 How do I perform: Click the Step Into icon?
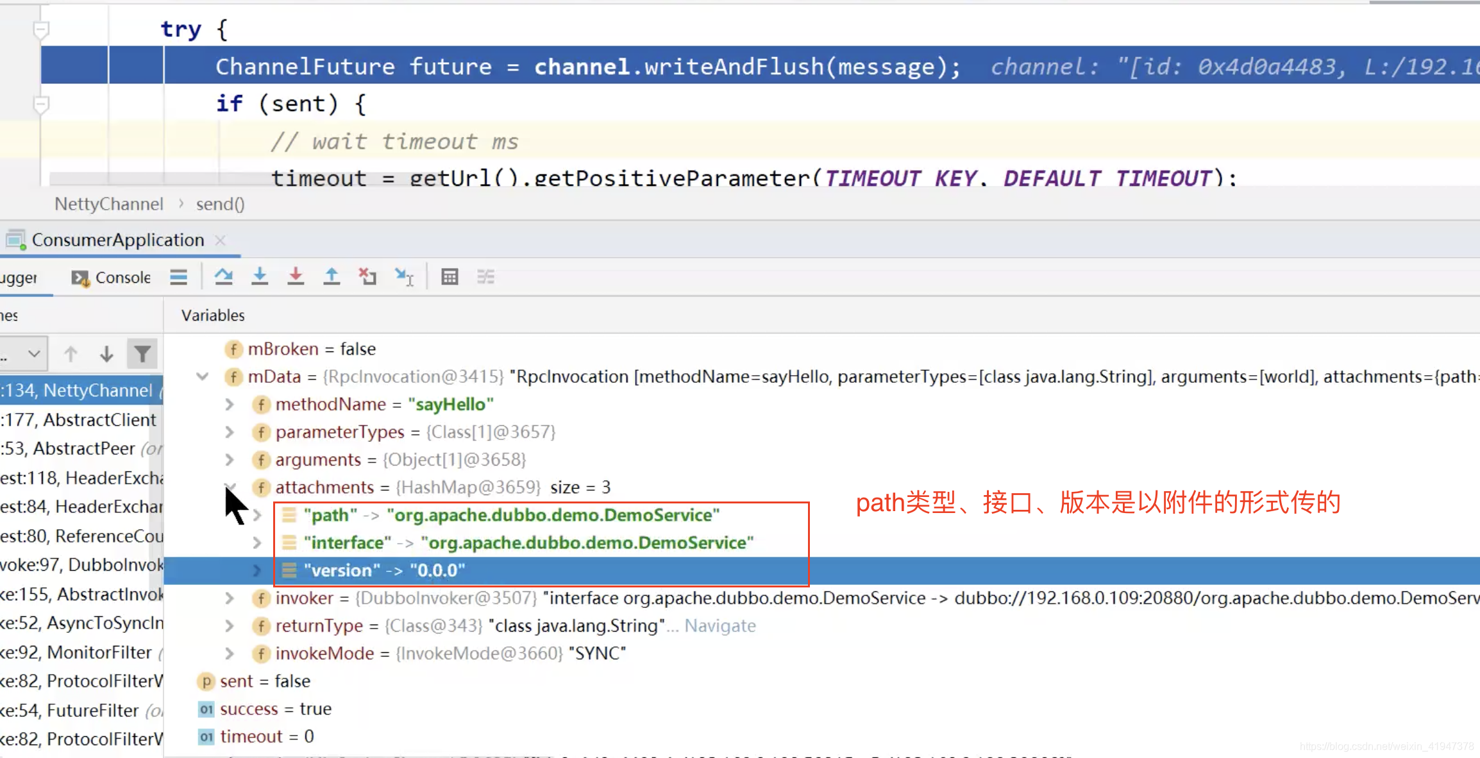point(260,276)
